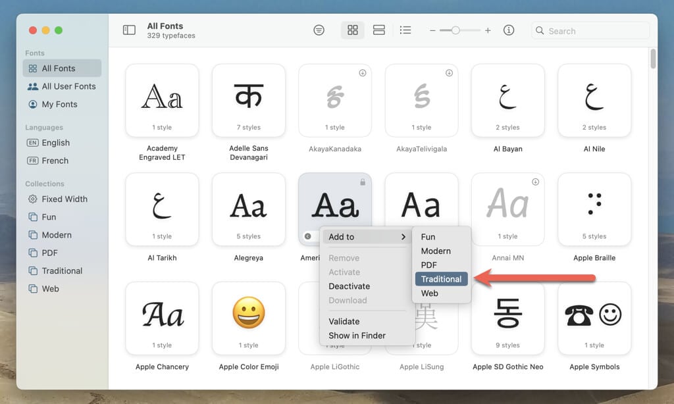Choose Show in Finder
Screen dimensions: 674x404
coord(367,336)
